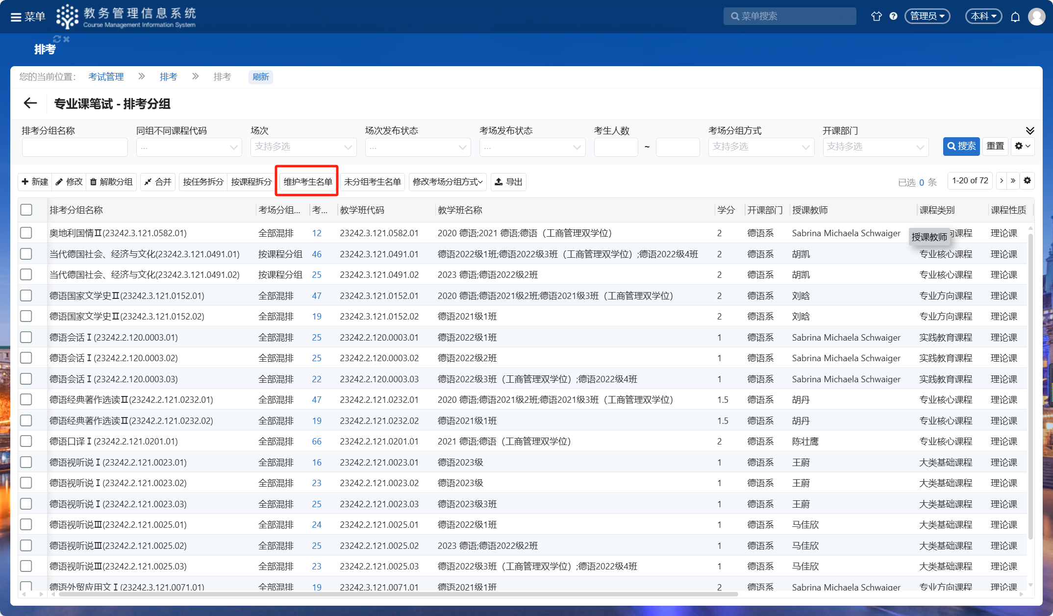1053x616 pixels.
Task: Click 考试管理 breadcrumb link
Action: coord(106,76)
